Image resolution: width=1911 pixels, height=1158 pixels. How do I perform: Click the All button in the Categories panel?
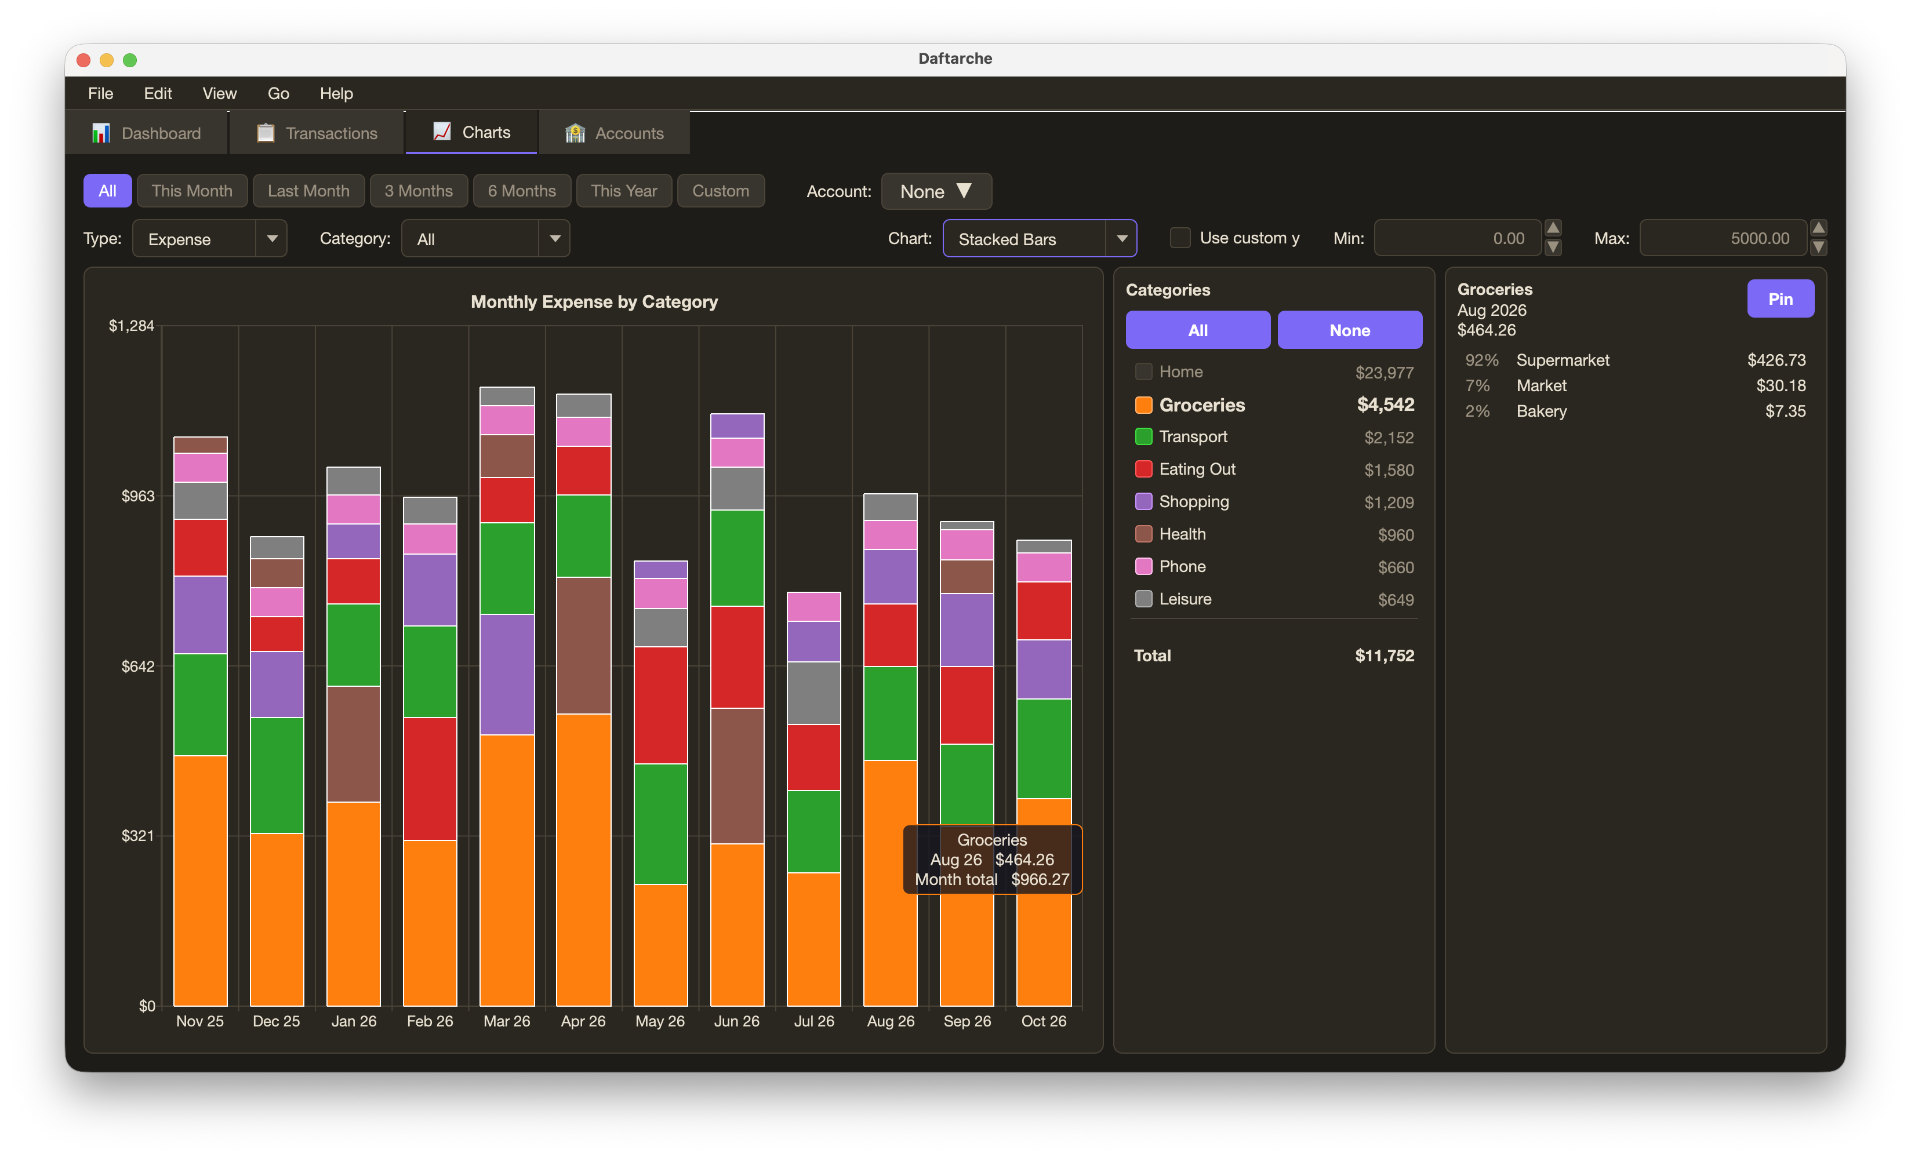(1197, 331)
